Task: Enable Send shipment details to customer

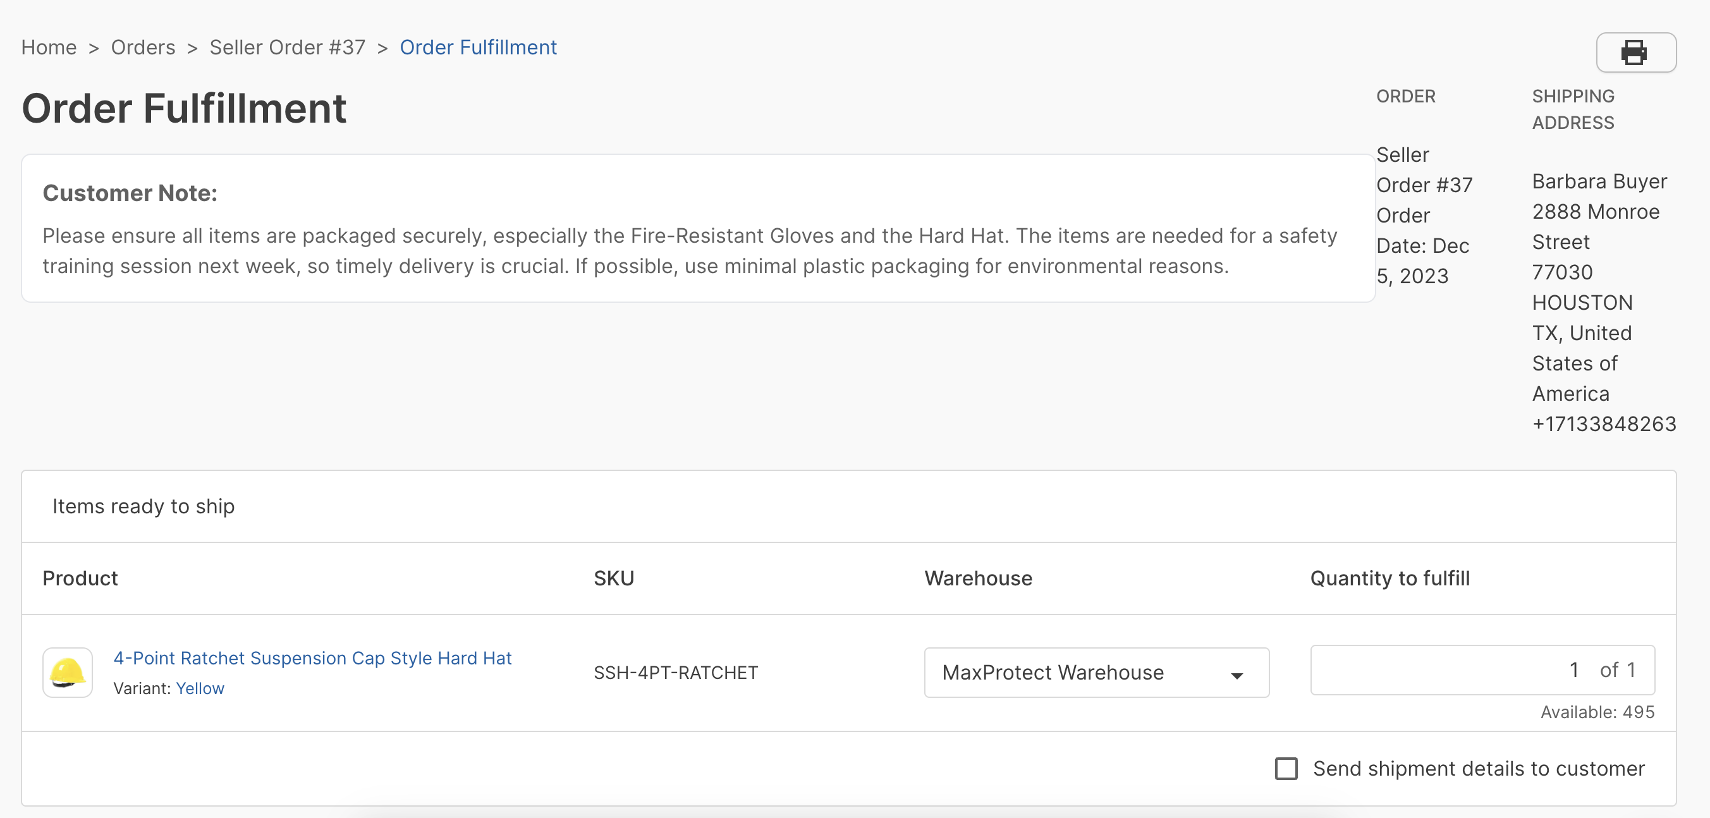Action: [x=1286, y=768]
